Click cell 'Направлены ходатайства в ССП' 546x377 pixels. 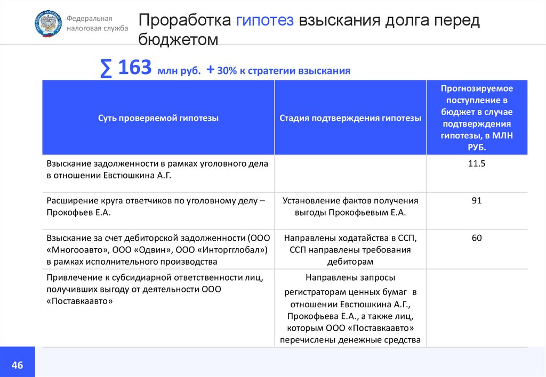pos(350,250)
